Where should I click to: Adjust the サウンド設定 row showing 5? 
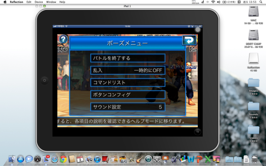click(x=128, y=107)
